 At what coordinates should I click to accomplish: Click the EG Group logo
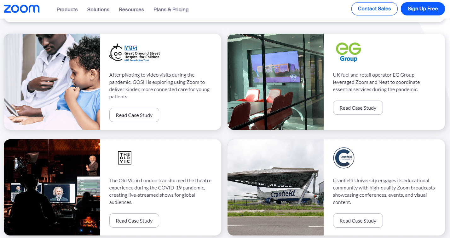coord(348,52)
